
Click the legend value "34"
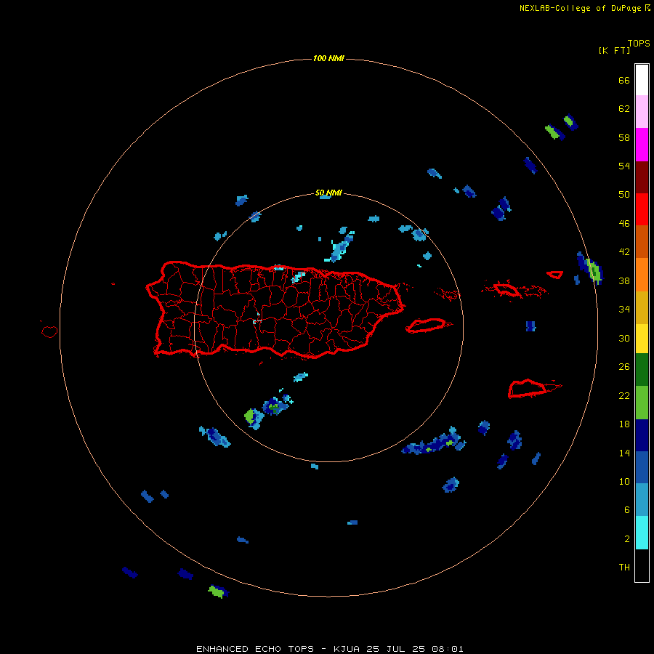(624, 310)
